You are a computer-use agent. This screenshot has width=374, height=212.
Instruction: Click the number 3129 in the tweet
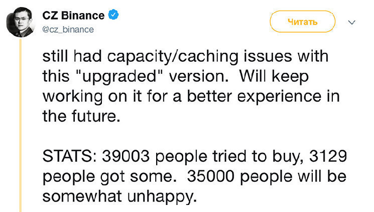click(328, 156)
